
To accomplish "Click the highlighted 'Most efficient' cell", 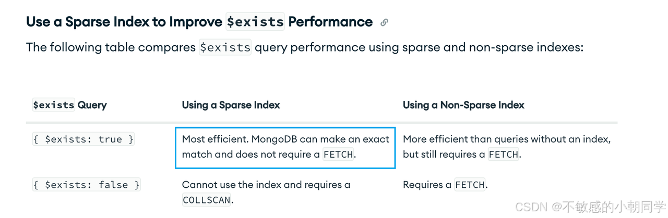I will pos(285,147).
